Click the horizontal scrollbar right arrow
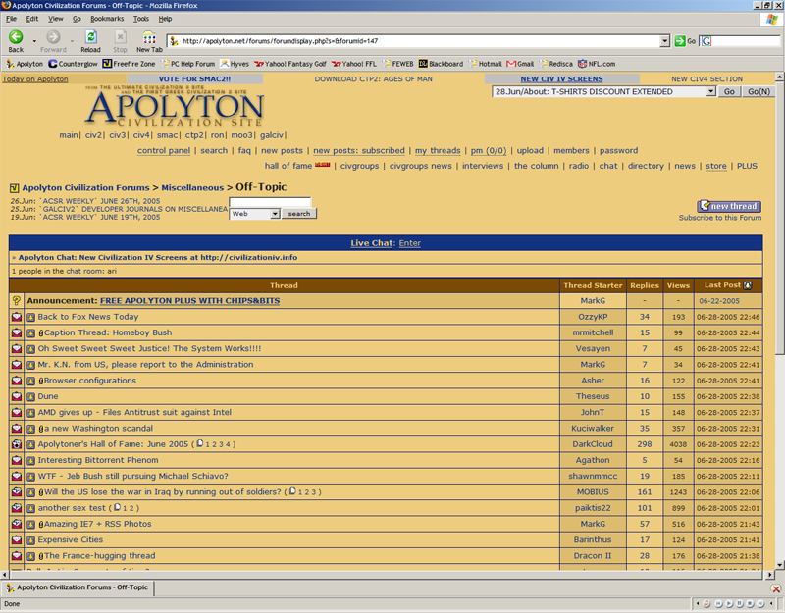 click(770, 575)
